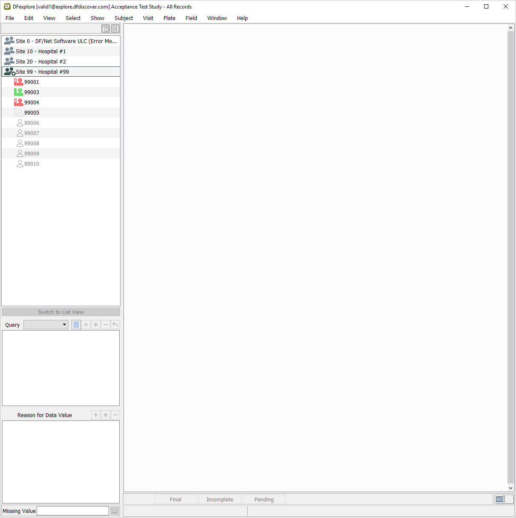This screenshot has width=516, height=518.
Task: Click the blue lines icon beside Query dropdown
Action: coord(76,325)
